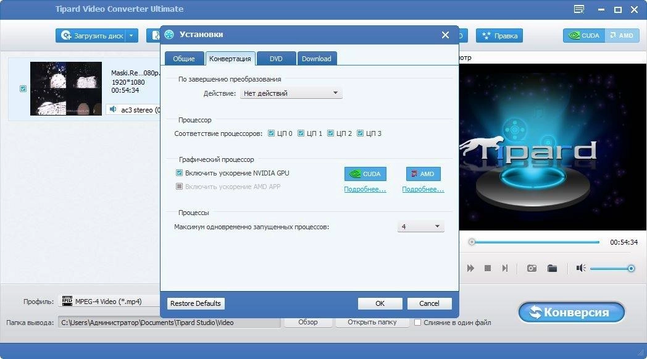Click the next frame icon in player
The image size is (647, 359).
[505, 268]
